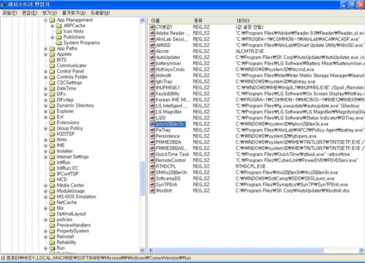Open the 즐겨찾기(A) menu
The image size is (365, 263).
(74, 13)
